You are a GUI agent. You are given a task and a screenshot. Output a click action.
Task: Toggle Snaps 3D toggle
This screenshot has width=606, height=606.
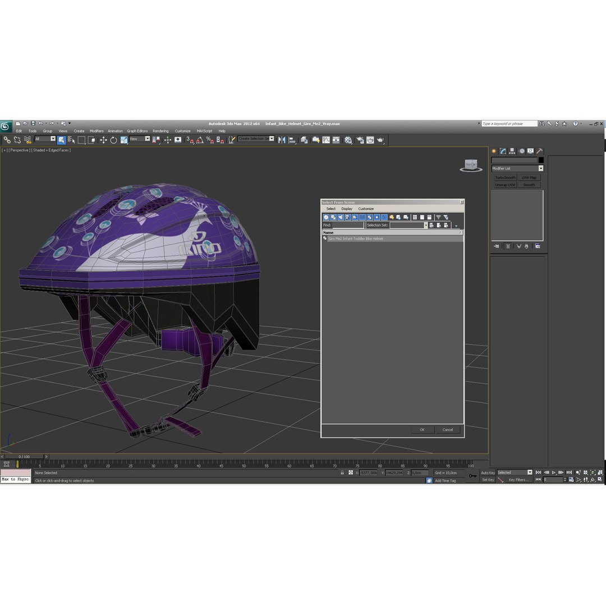click(x=190, y=140)
